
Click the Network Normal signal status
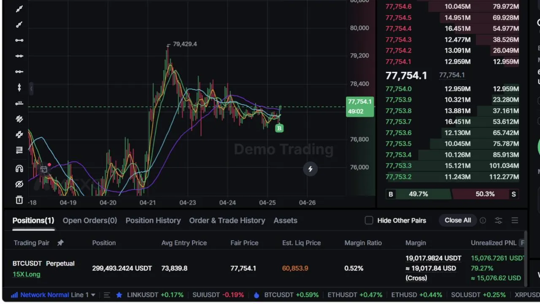pyautogui.click(x=40, y=295)
